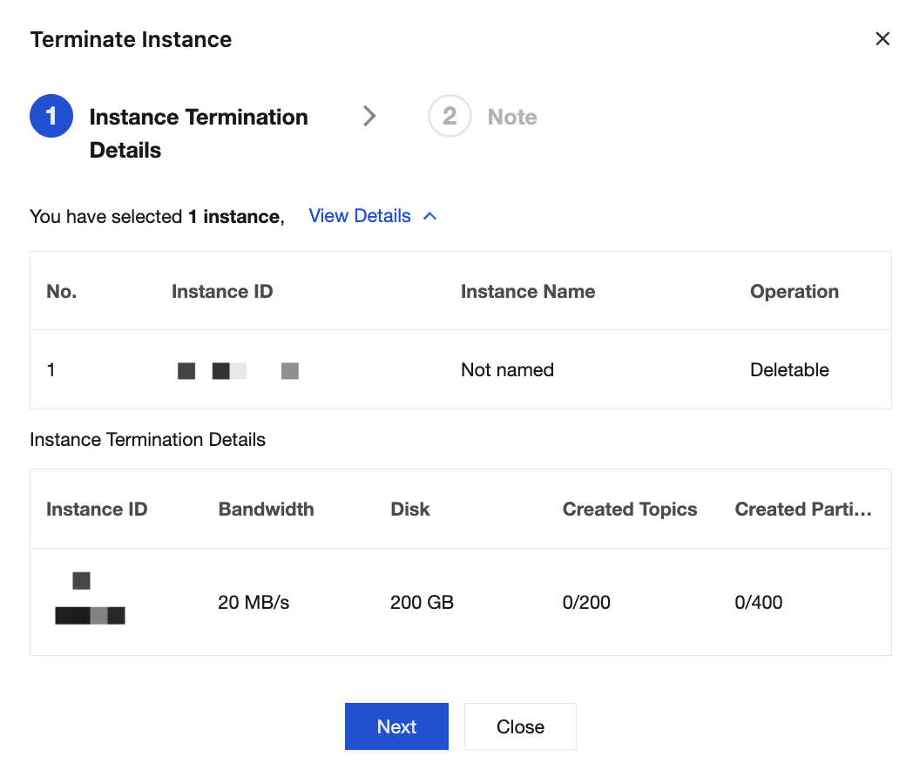Viewport: 913px width, 763px height.
Task: Click the 20 MB/s bandwidth value
Action: click(254, 602)
